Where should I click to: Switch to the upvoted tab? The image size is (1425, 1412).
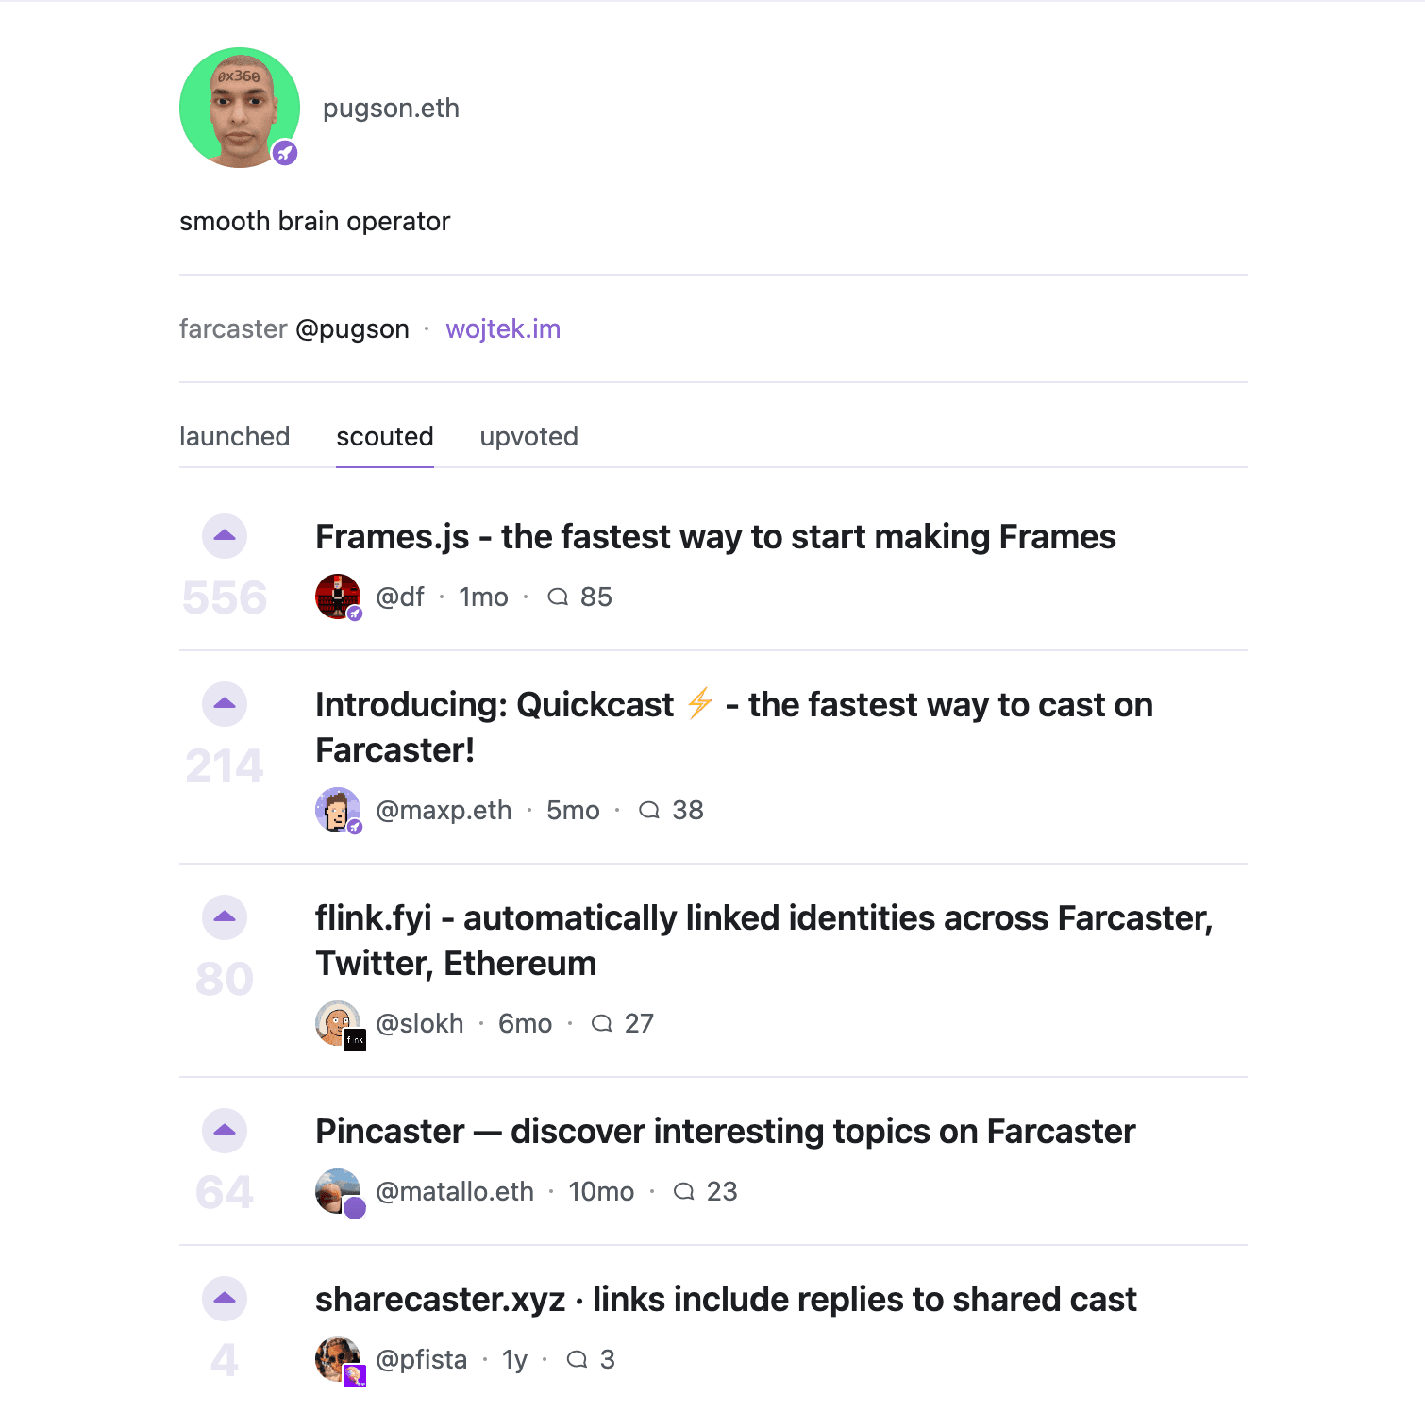(x=528, y=437)
